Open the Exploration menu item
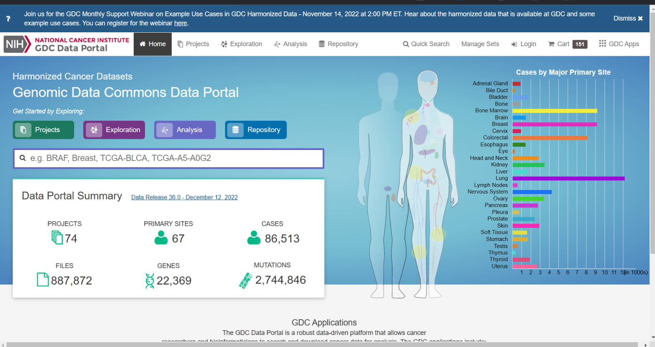 [x=241, y=44]
